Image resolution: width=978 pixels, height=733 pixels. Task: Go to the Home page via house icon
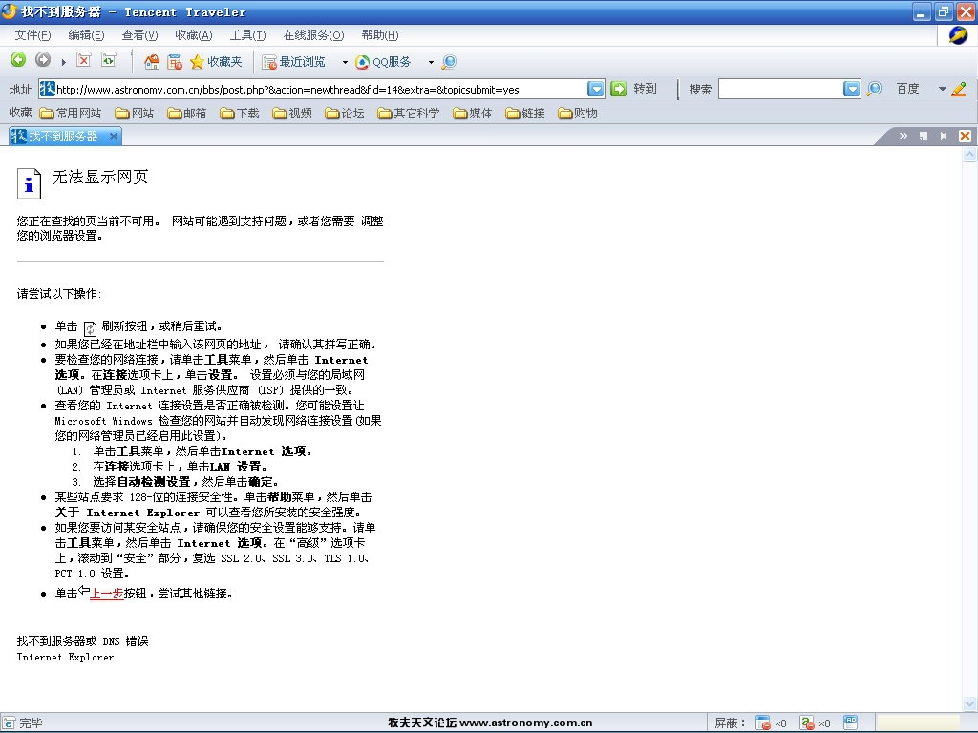tap(152, 61)
